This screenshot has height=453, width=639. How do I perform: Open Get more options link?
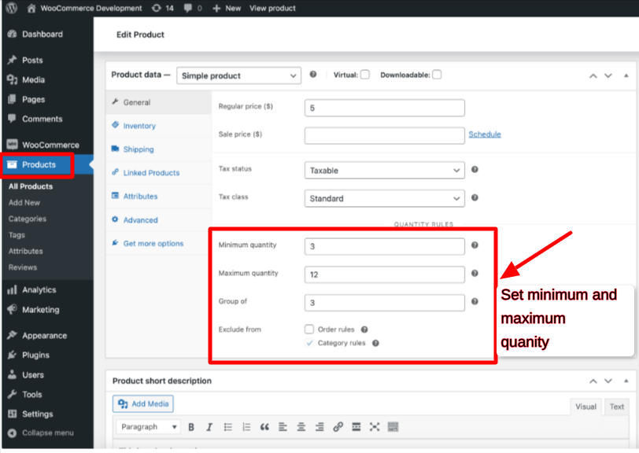[x=158, y=243]
